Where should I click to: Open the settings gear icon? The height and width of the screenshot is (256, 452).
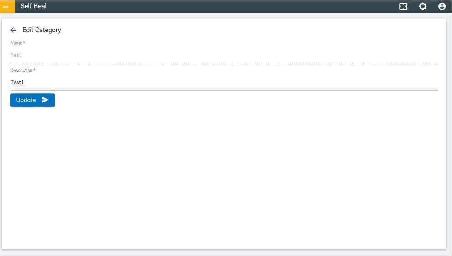(x=423, y=6)
